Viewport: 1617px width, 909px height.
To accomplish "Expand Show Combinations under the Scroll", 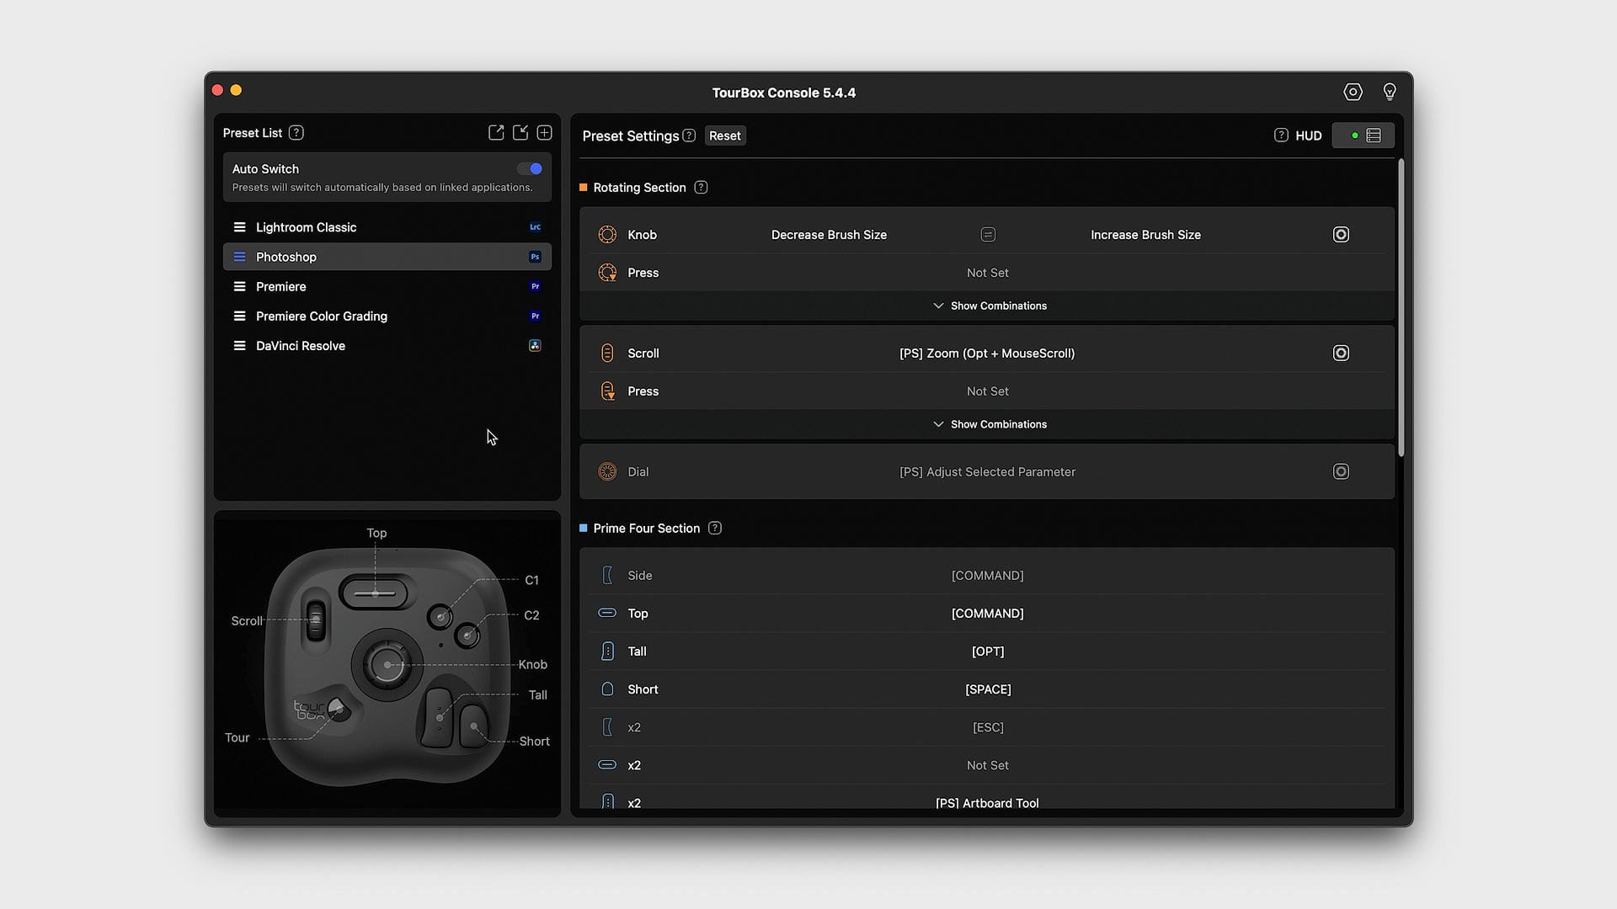I will click(989, 424).
